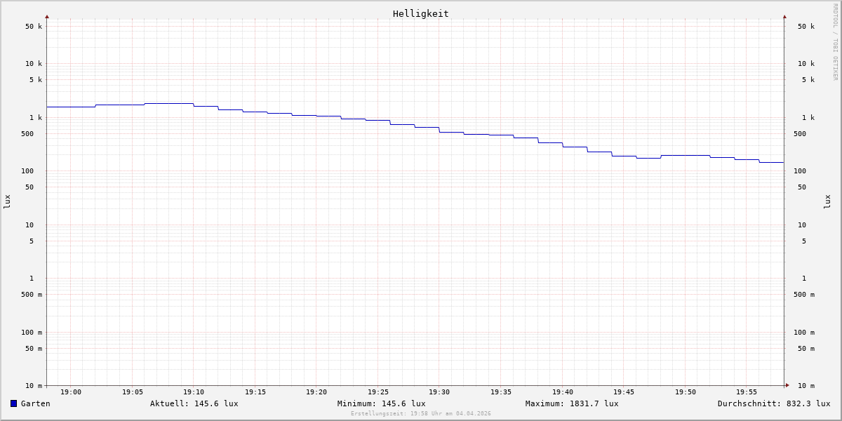Screen dimensions: 842x421
Task: Select the Minimum 145.6 lux statistic
Action: pos(381,403)
